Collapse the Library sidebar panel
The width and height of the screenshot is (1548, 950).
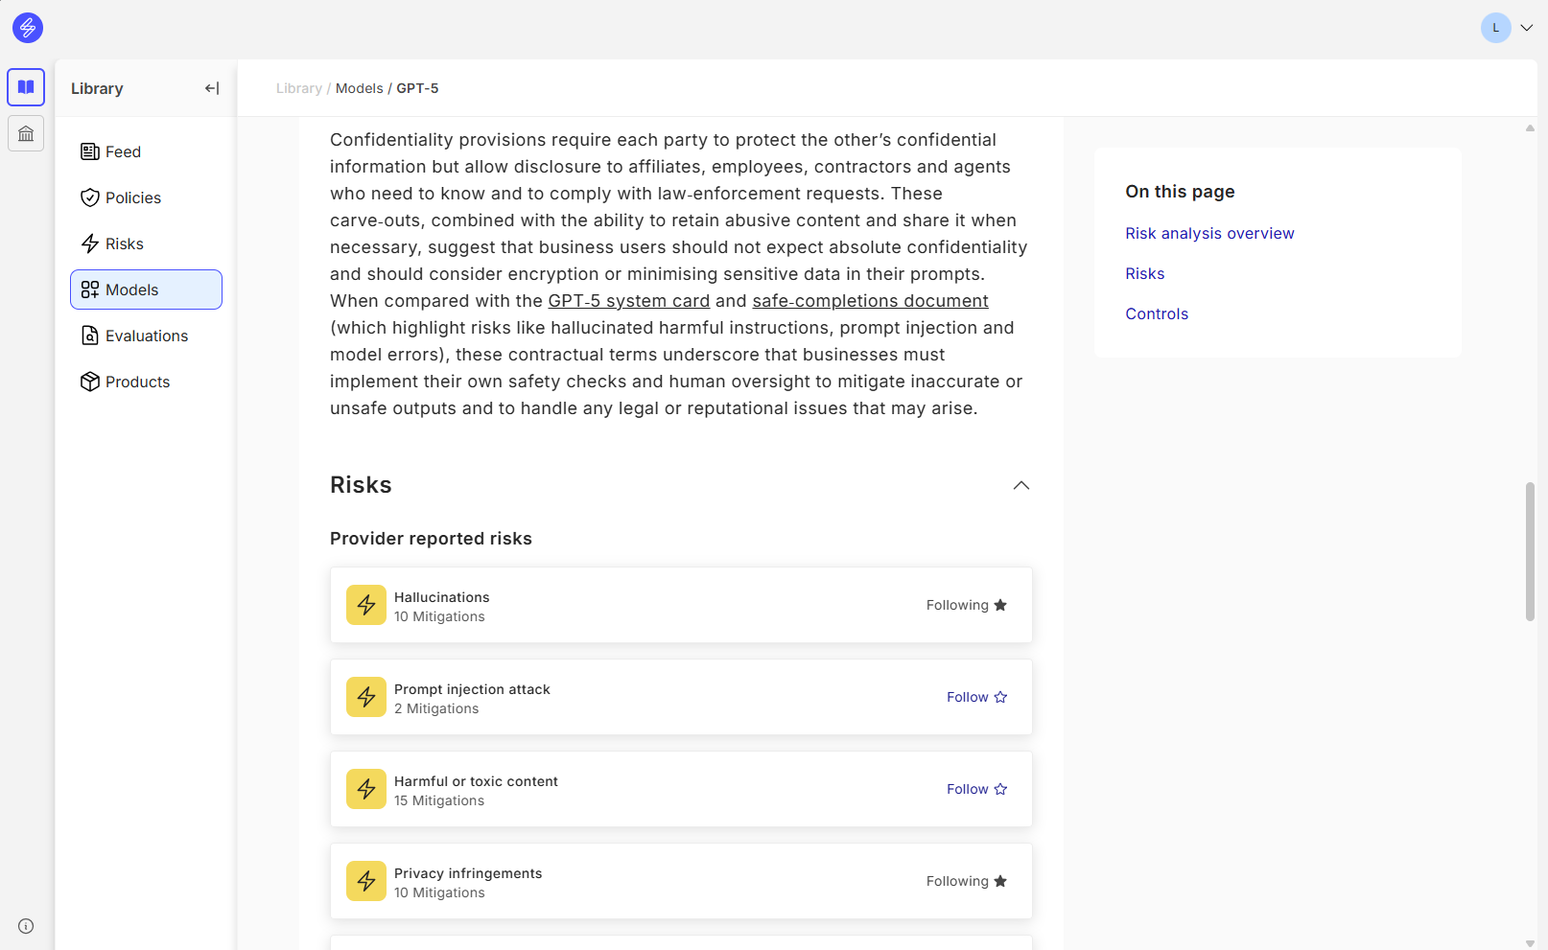coord(212,88)
